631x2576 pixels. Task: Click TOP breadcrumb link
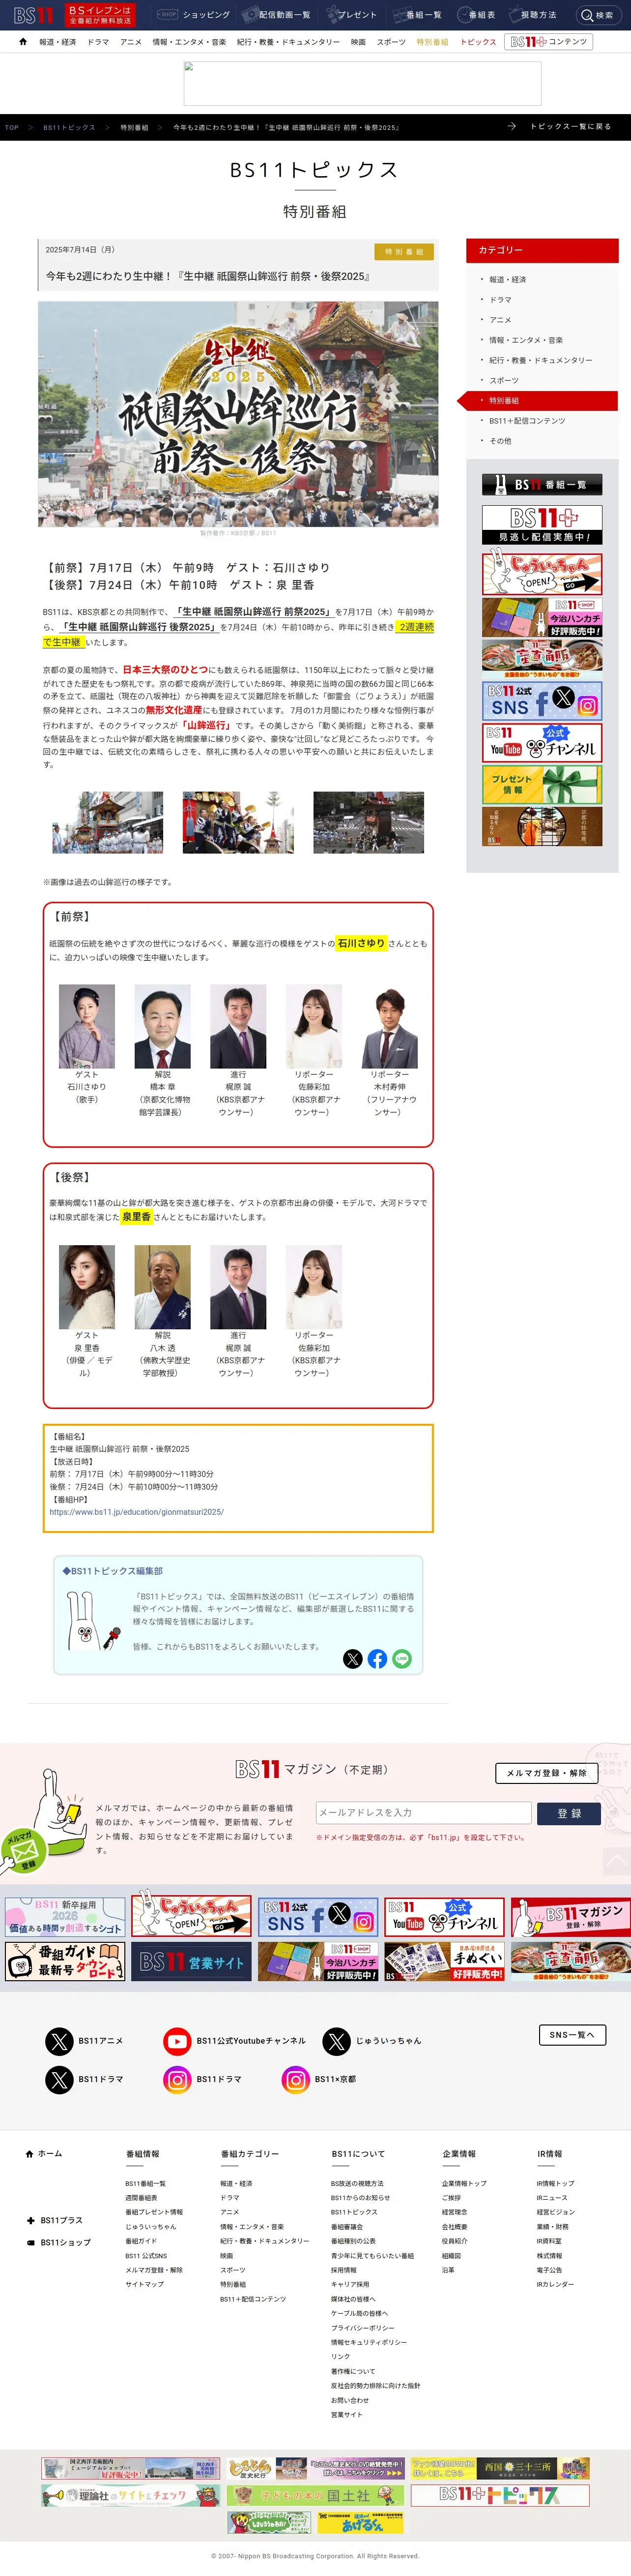(12, 128)
